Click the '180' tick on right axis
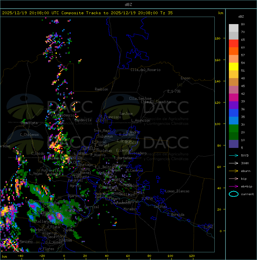The image size is (257, 260). pyautogui.click(x=217, y=39)
